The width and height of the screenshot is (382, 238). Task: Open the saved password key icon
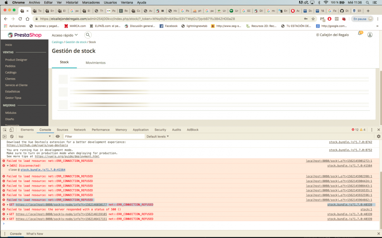[x=306, y=19]
